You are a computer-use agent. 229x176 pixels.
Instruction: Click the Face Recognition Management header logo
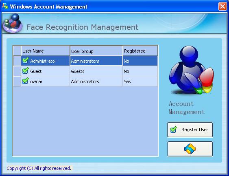click(13, 23)
